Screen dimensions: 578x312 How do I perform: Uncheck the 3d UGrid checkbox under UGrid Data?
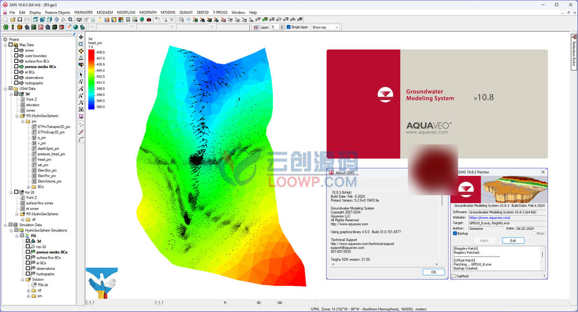point(16,94)
